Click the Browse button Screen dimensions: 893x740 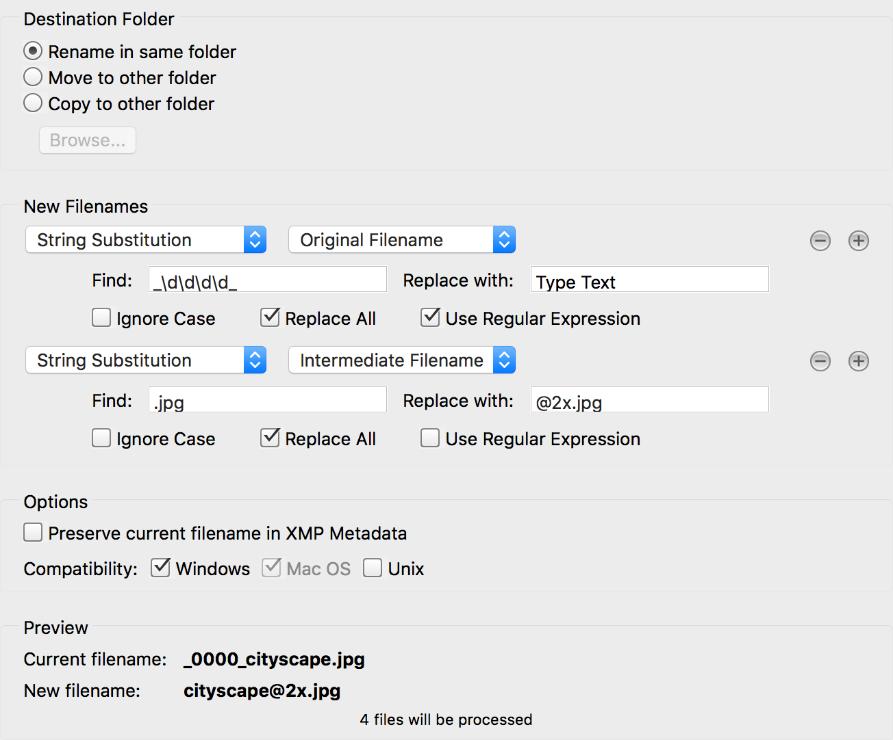(87, 140)
